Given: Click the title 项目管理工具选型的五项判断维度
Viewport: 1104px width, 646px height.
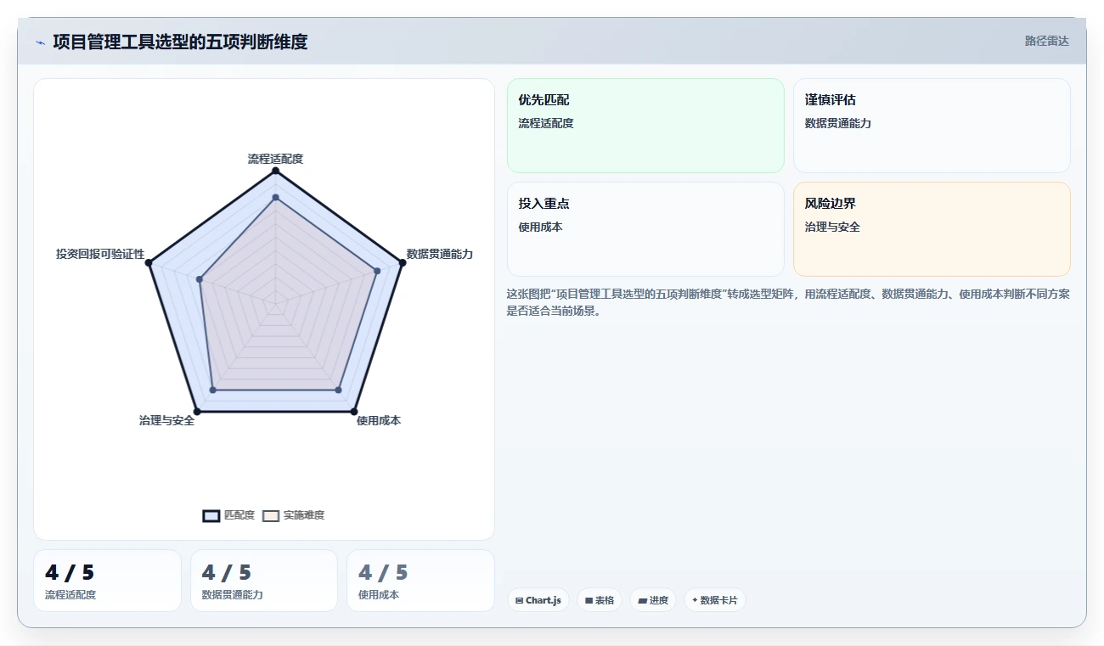Looking at the screenshot, I should coord(180,42).
